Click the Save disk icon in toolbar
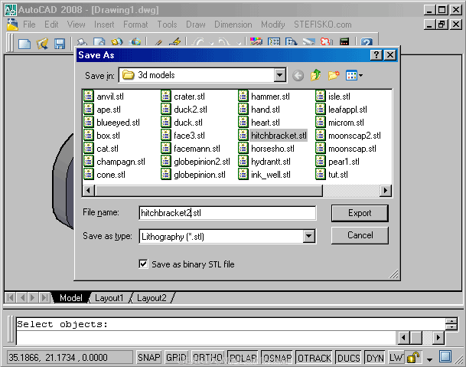Viewport: 466px width, 367px height. pos(60,44)
